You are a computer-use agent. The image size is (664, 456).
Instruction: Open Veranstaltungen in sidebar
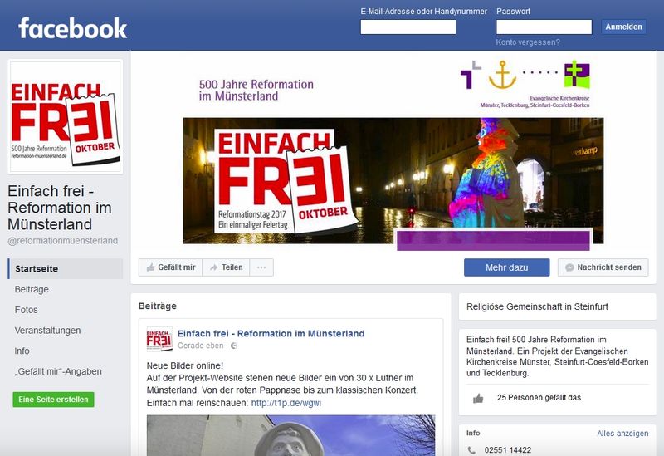tap(47, 330)
